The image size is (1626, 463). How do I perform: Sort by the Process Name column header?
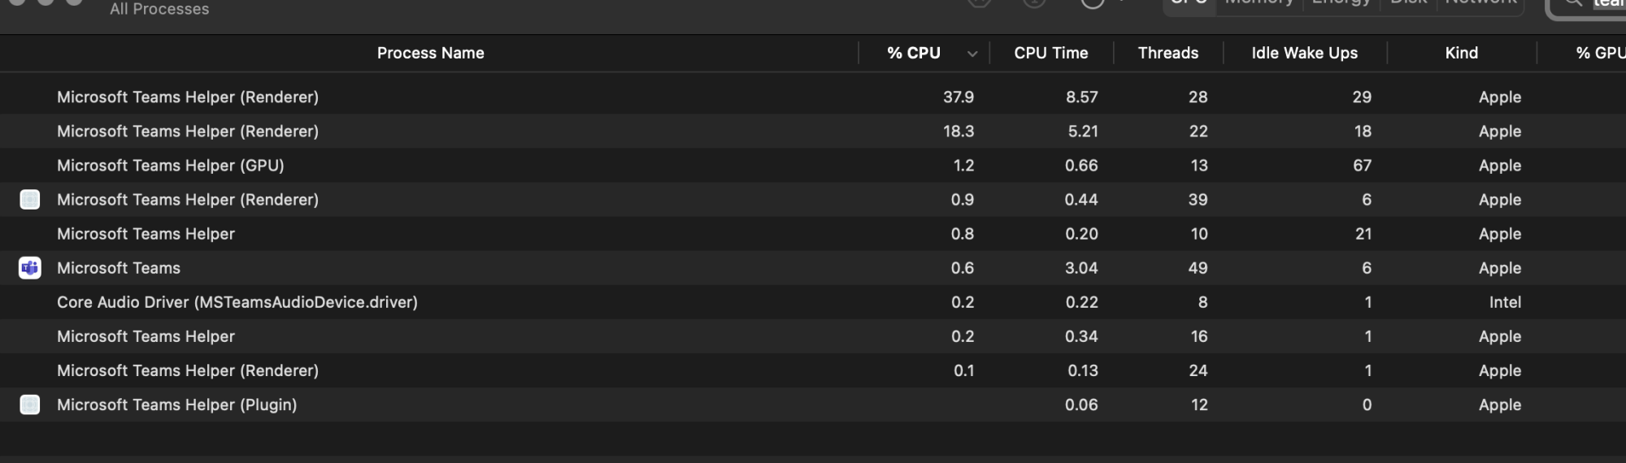tap(430, 54)
